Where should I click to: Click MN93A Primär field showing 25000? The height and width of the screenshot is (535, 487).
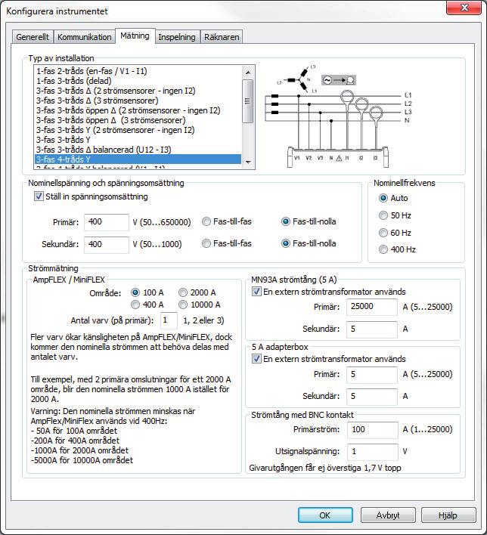coord(372,307)
